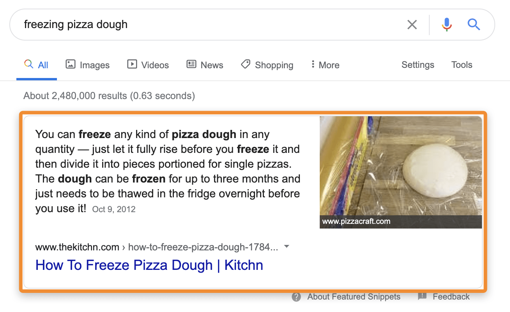Click the magnifying glass search icon
The width and height of the screenshot is (510, 312).
474,24
